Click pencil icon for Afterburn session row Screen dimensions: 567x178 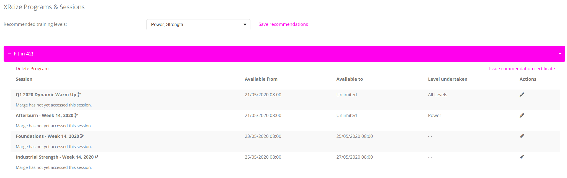coord(522,115)
